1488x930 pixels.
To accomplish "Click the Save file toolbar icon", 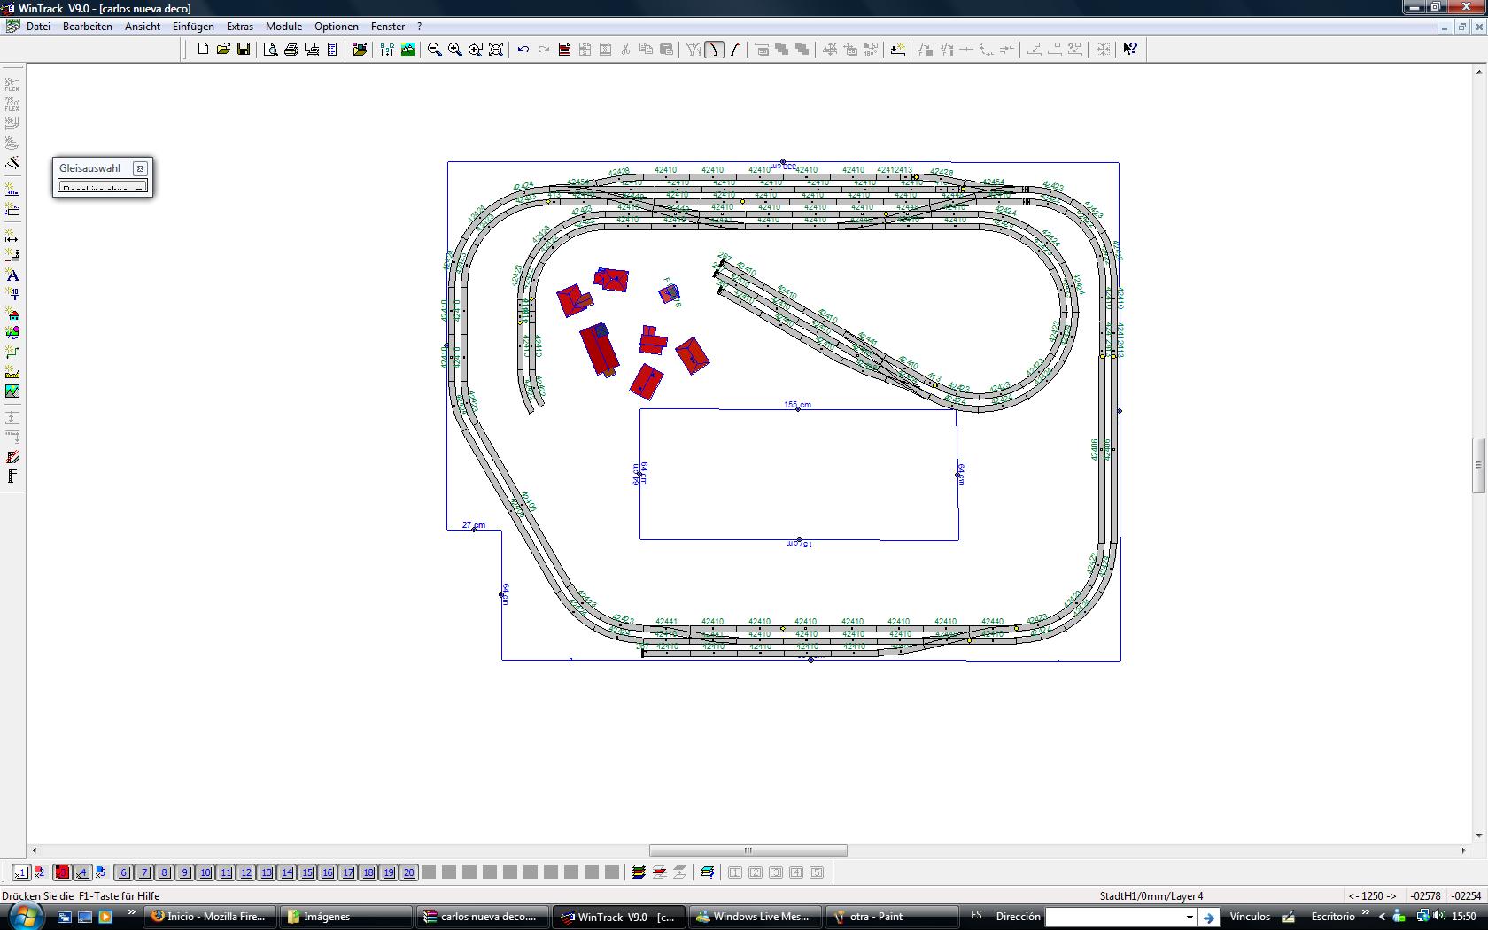I will pos(244,50).
